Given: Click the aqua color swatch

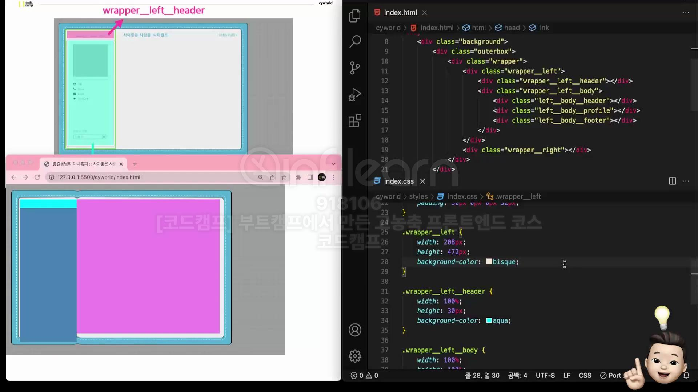Looking at the screenshot, I should (x=489, y=320).
